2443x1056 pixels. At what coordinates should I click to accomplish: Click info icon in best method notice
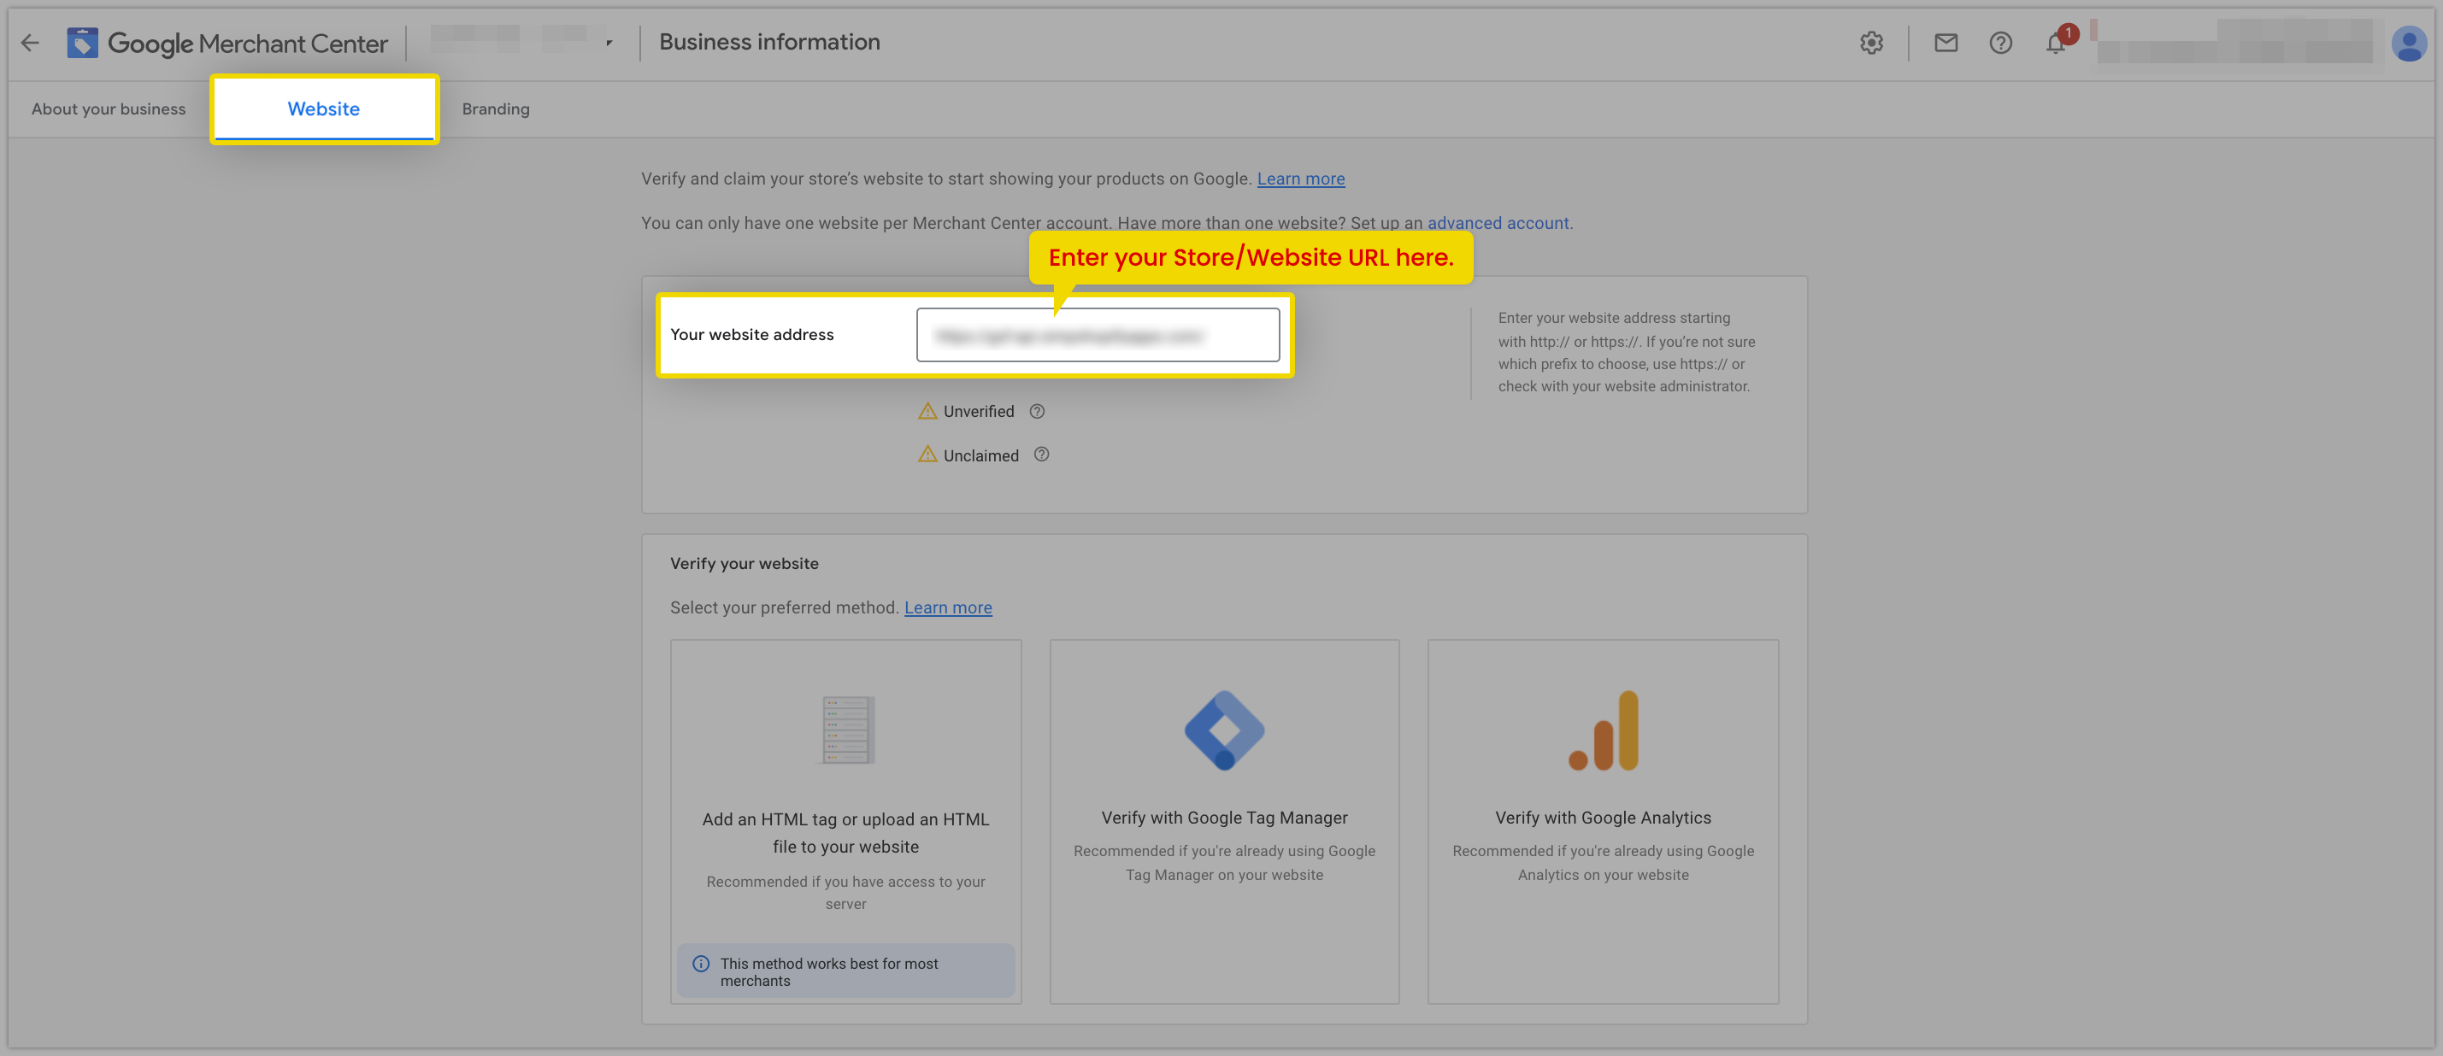tap(701, 963)
